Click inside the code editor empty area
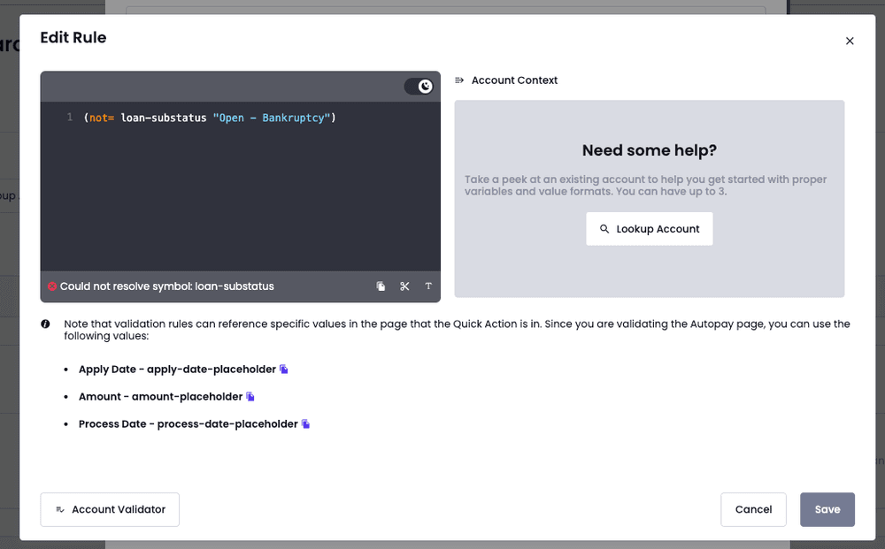 [x=239, y=203]
